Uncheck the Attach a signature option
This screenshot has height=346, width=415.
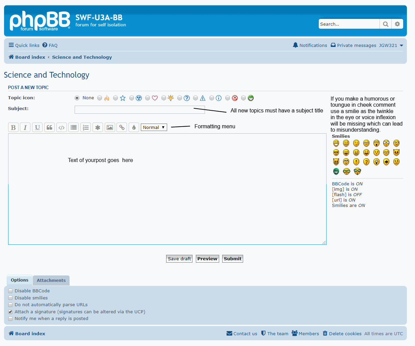pos(10,312)
